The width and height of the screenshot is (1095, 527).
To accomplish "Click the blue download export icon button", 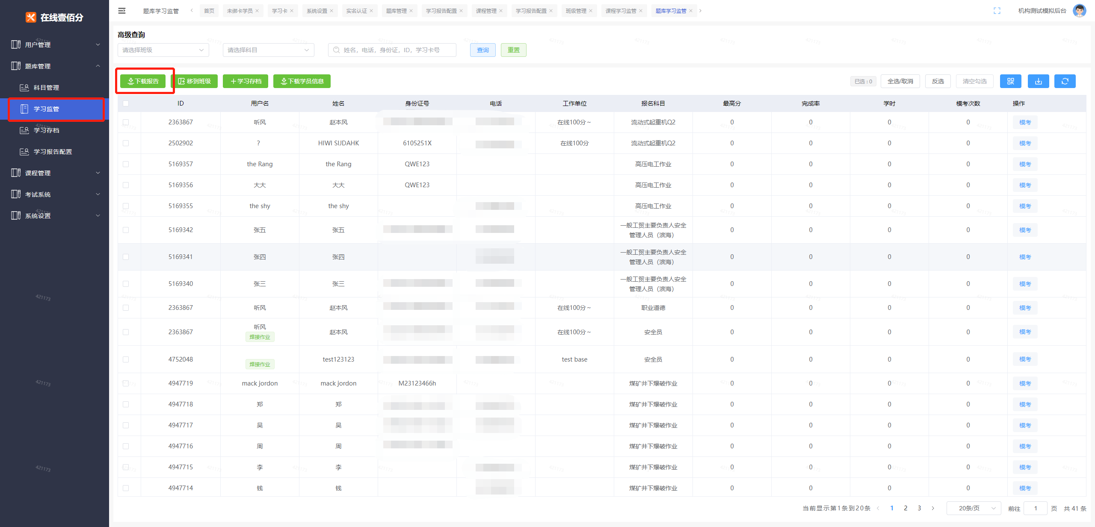I will (1038, 81).
